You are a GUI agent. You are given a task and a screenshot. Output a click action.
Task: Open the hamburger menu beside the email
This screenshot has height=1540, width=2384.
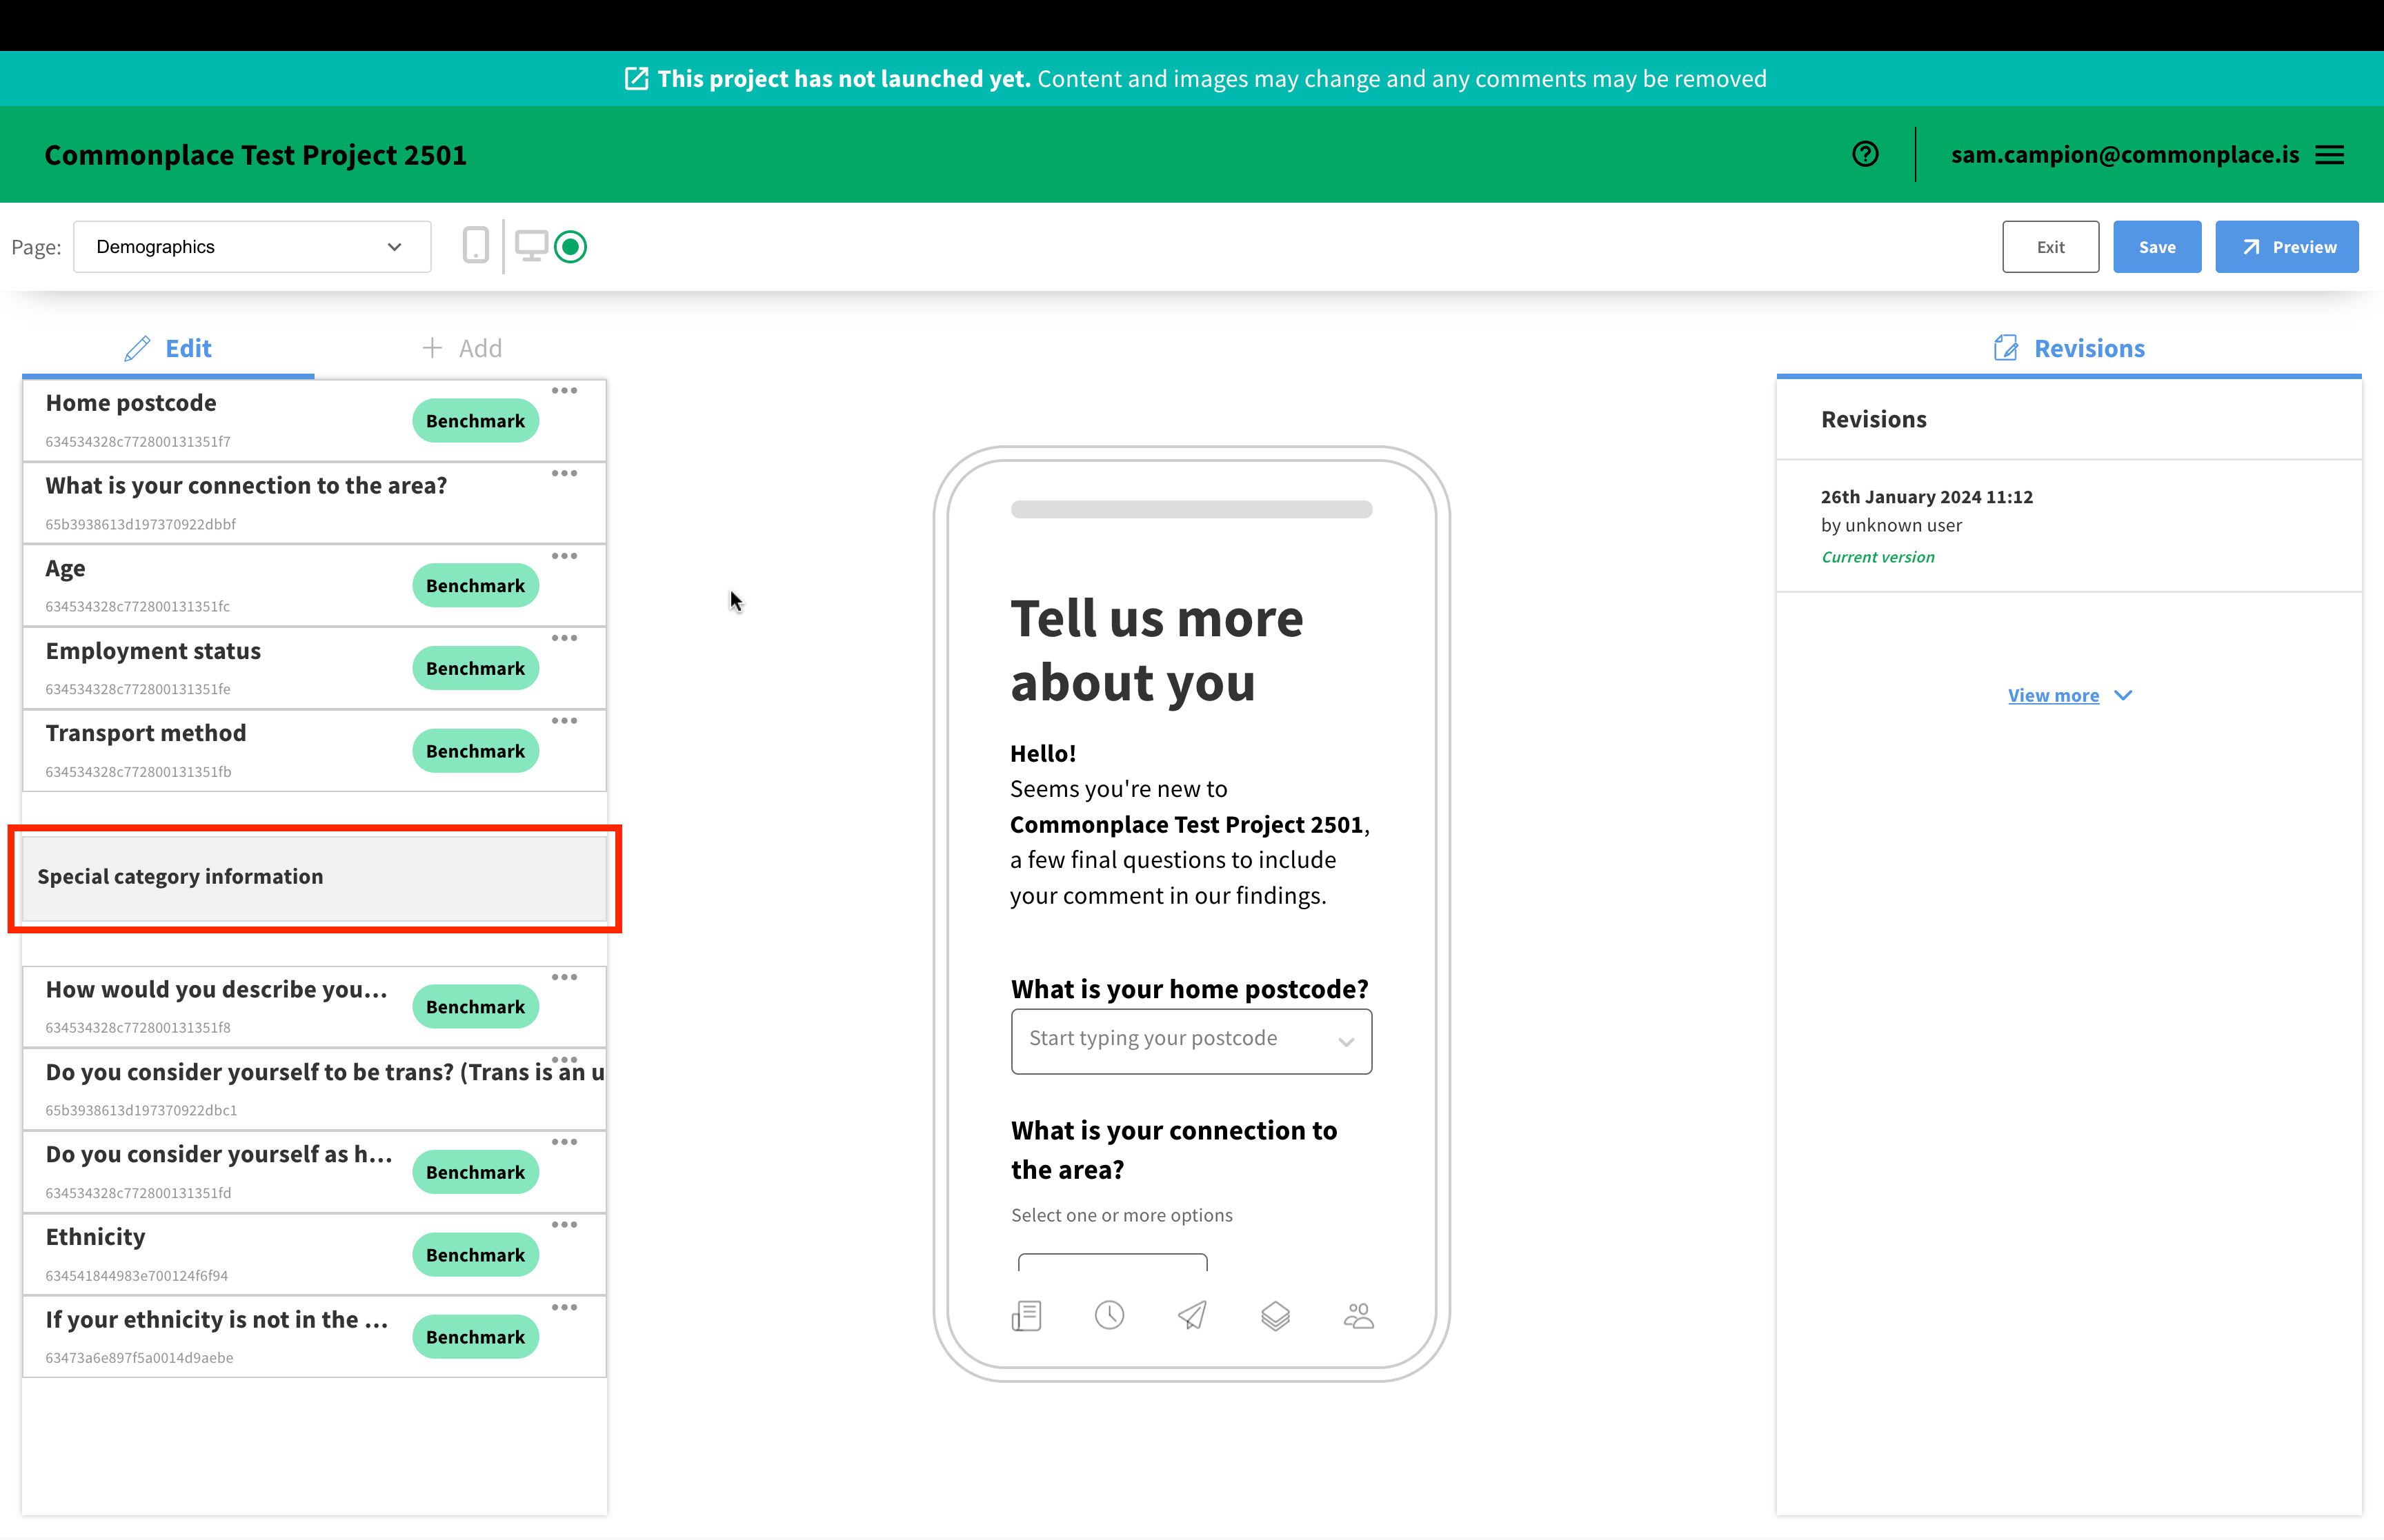(x=2330, y=155)
